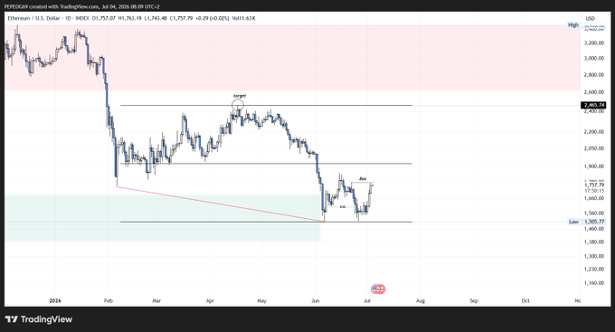The height and width of the screenshot is (332, 615).
Task: Click the circle drawing at target high
Action: click(x=238, y=105)
